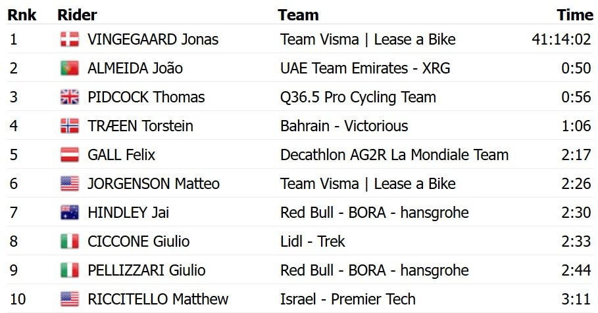
Task: Open Israel - Premier Tech team page
Action: pyautogui.click(x=348, y=299)
